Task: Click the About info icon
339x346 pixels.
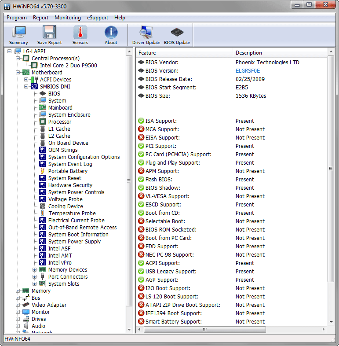Action: tap(111, 35)
